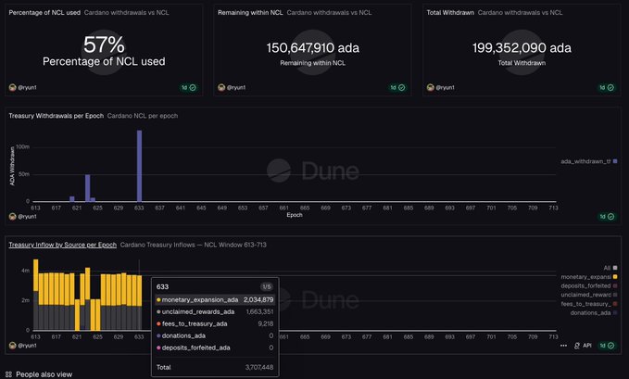Click the first inflow bar at epoch 613
This screenshot has width=629, height=379.
point(36,295)
